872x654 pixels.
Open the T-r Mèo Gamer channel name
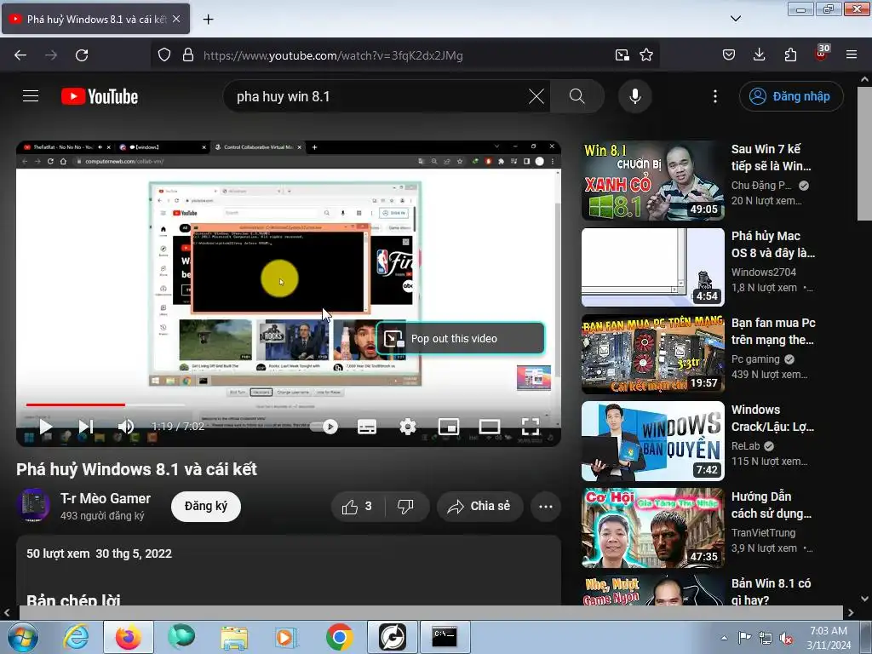106,498
